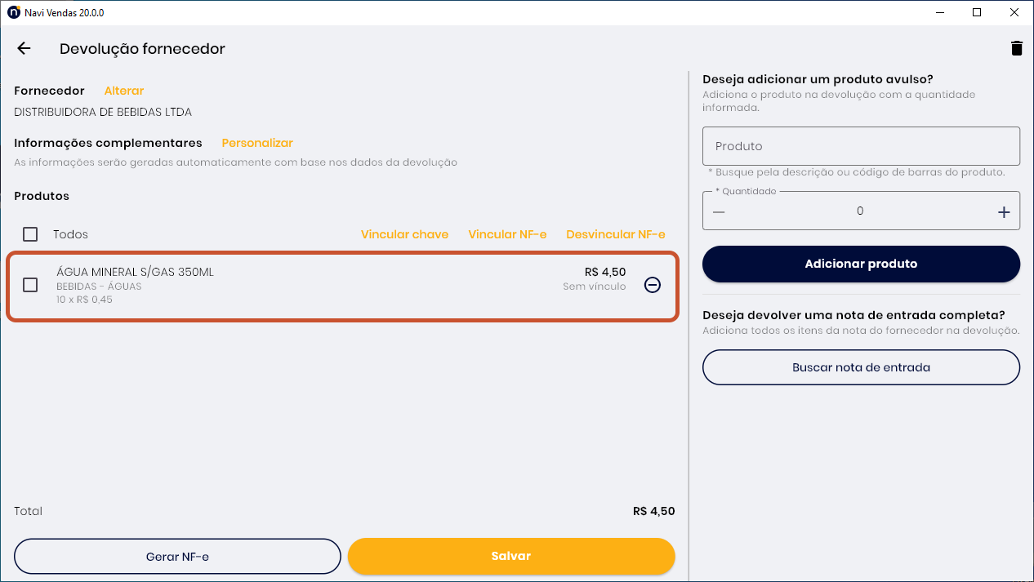Viewport: 1034px width, 582px height.
Task: Click the Navi Vendas app logo icon
Action: [x=13, y=12]
